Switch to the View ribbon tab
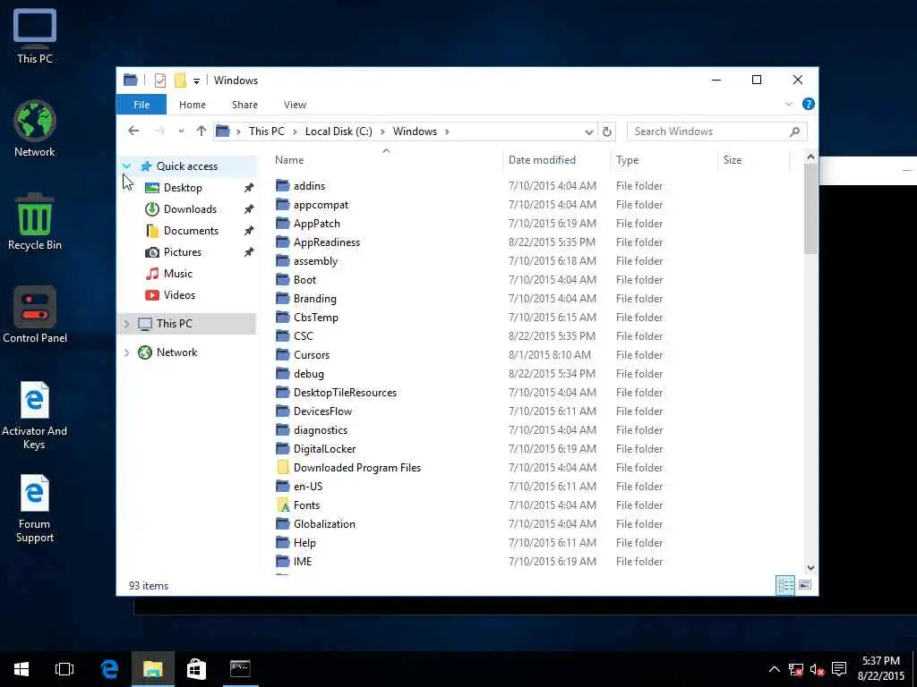 pos(295,105)
